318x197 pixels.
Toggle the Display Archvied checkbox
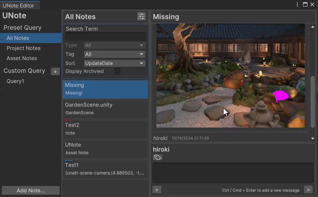click(x=117, y=71)
